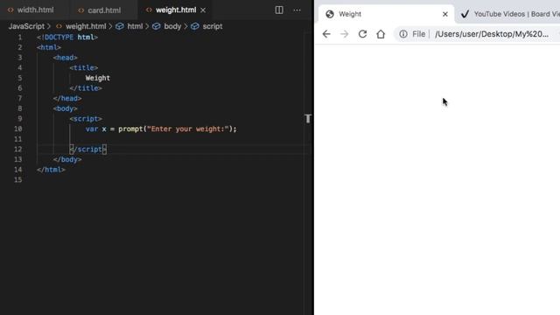Place cursor on the DOCTYPE html line

click(67, 37)
